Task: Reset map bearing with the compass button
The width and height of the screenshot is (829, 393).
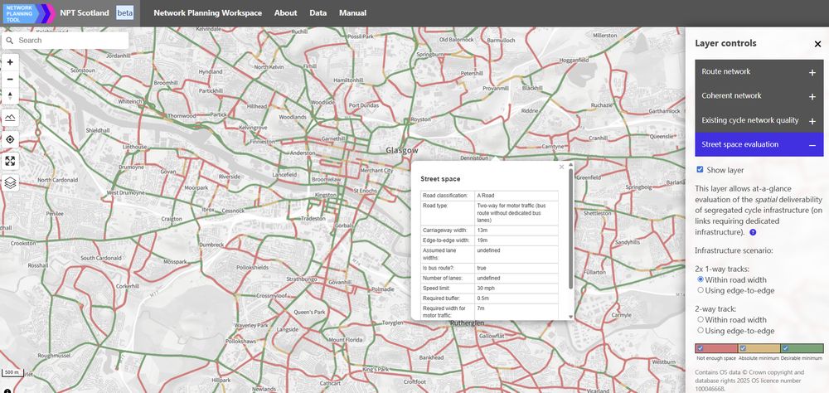Action: (x=10, y=96)
